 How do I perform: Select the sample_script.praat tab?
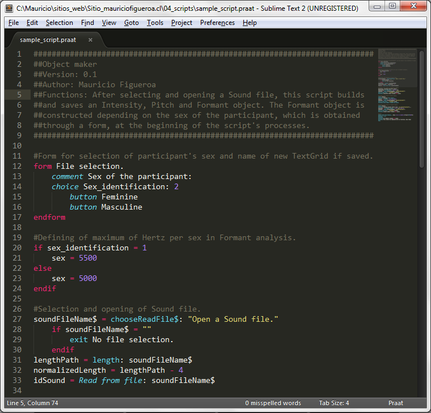tap(48, 40)
